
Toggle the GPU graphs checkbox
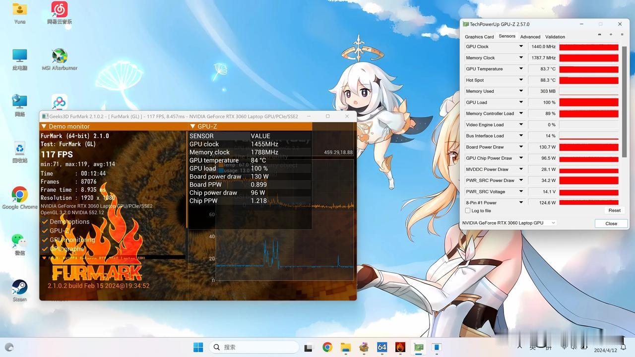[45, 249]
